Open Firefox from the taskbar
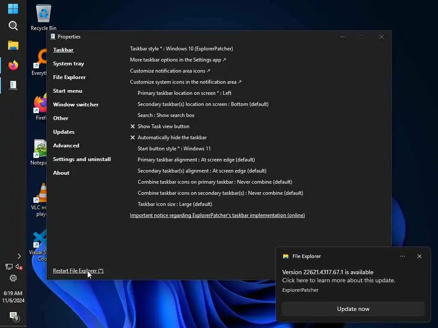The height and width of the screenshot is (328, 438). [x=13, y=65]
